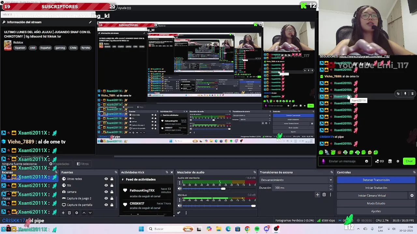Image resolution: width=417 pixels, height=234 pixels.
Task: Click the Buscar taskbar search box
Action: (x=171, y=229)
